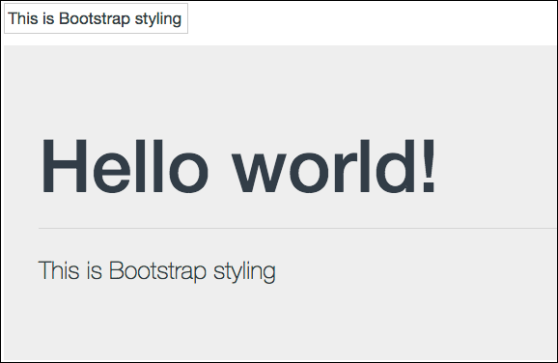
Task: Click the word "Bootstrap" in the paragraph
Action: (157, 271)
